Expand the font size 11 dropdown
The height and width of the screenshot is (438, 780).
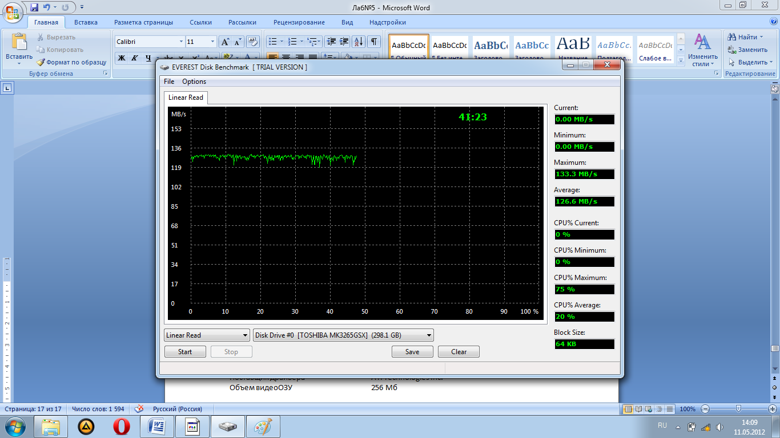[x=213, y=42]
